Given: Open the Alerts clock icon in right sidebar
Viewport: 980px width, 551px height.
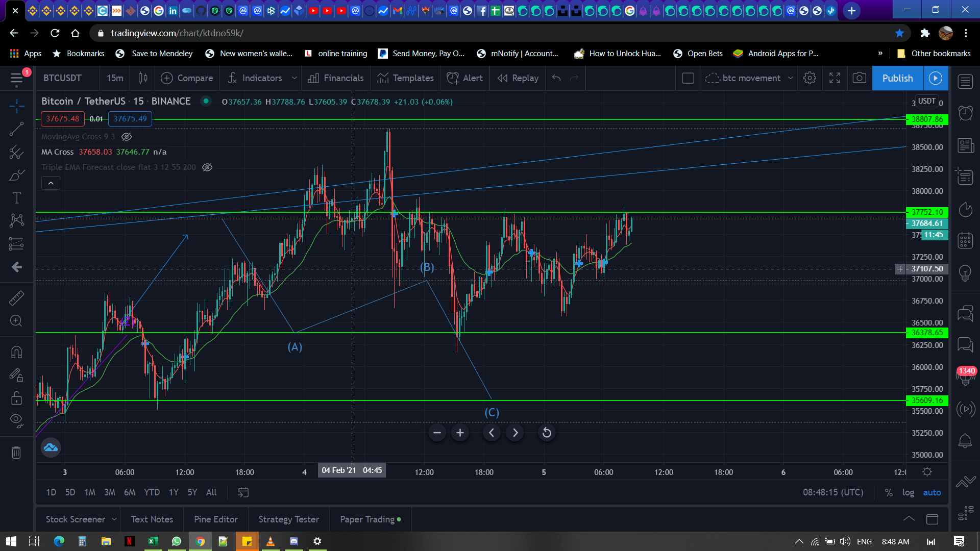Looking at the screenshot, I should (x=965, y=113).
